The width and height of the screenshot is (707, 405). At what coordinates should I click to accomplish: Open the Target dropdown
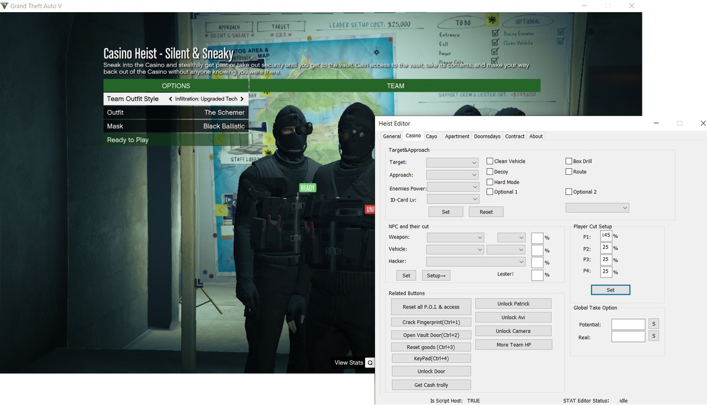(x=452, y=162)
